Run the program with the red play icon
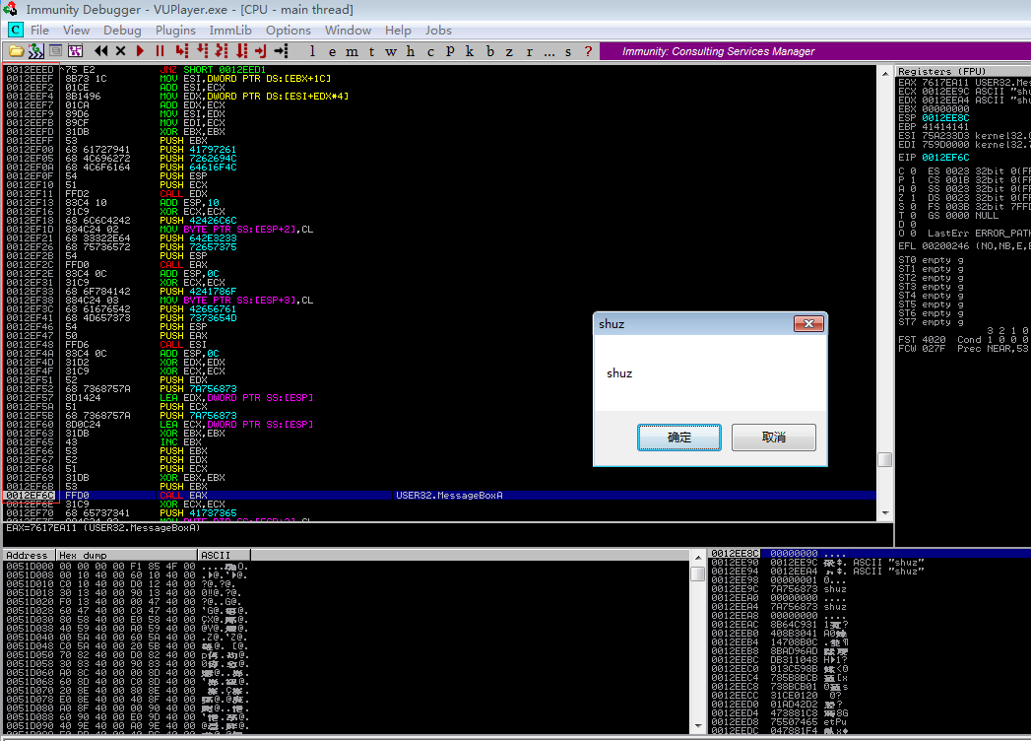This screenshot has height=741, width=1031. coord(140,51)
